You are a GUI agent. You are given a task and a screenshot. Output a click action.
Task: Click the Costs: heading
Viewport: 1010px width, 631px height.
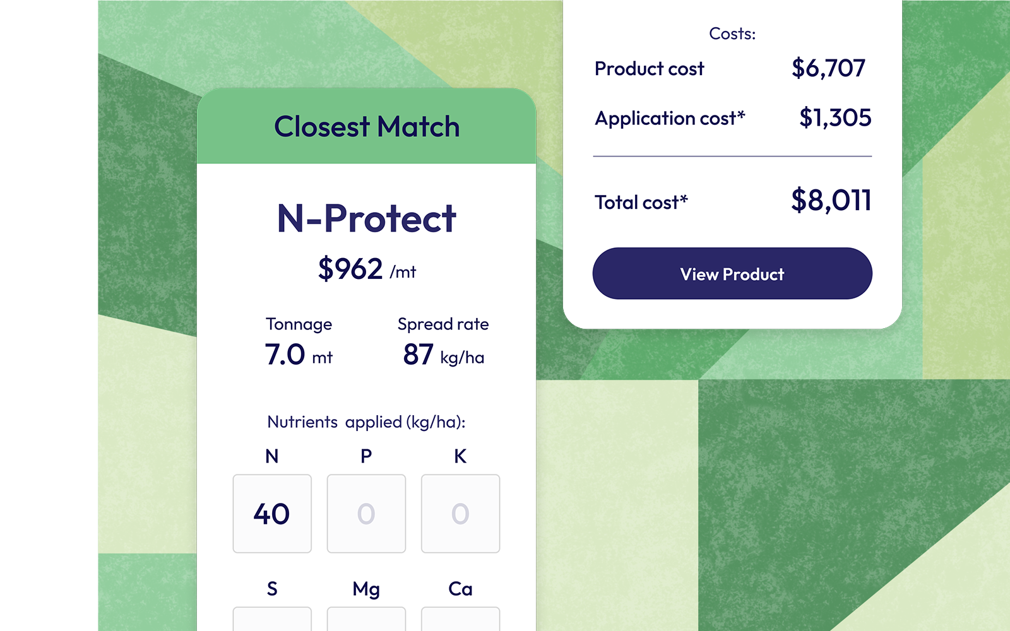click(x=732, y=33)
